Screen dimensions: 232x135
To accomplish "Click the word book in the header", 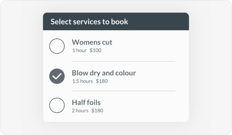I will click(x=120, y=22).
